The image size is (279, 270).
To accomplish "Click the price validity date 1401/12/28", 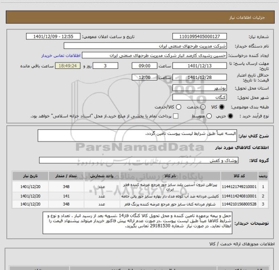I will pos(200,77).
